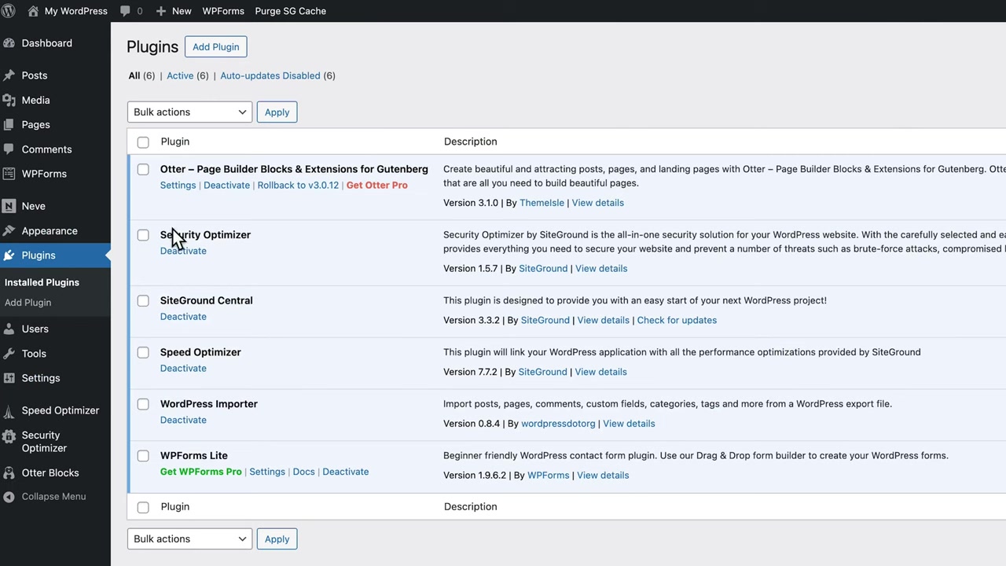The height and width of the screenshot is (566, 1006).
Task: Open the comments bubble icon in admin bar
Action: (x=126, y=11)
